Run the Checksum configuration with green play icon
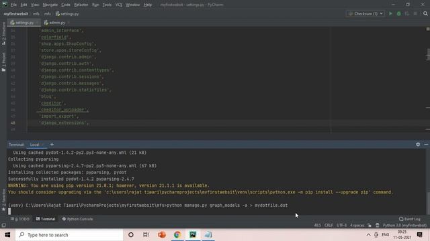Image resolution: width=430 pixels, height=241 pixels. click(x=390, y=13)
